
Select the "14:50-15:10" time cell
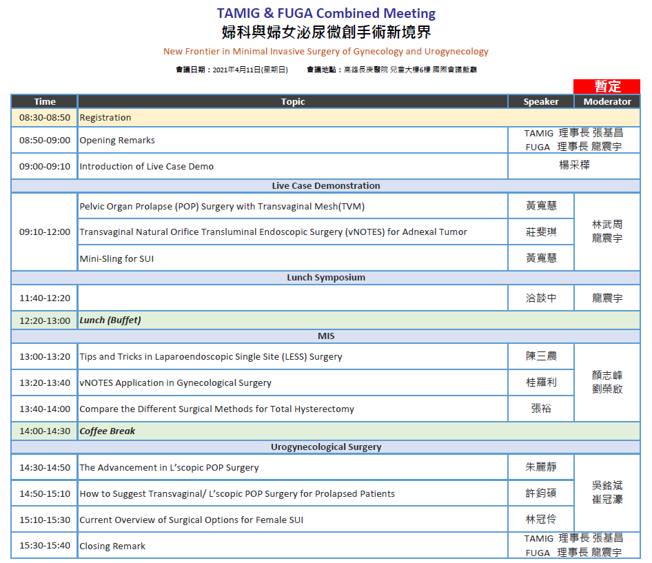tap(45, 494)
